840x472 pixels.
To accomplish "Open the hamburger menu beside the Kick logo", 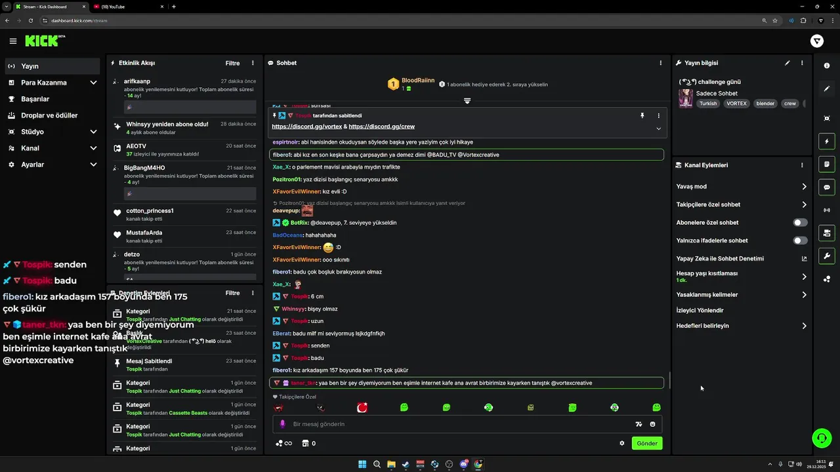I will point(12,41).
